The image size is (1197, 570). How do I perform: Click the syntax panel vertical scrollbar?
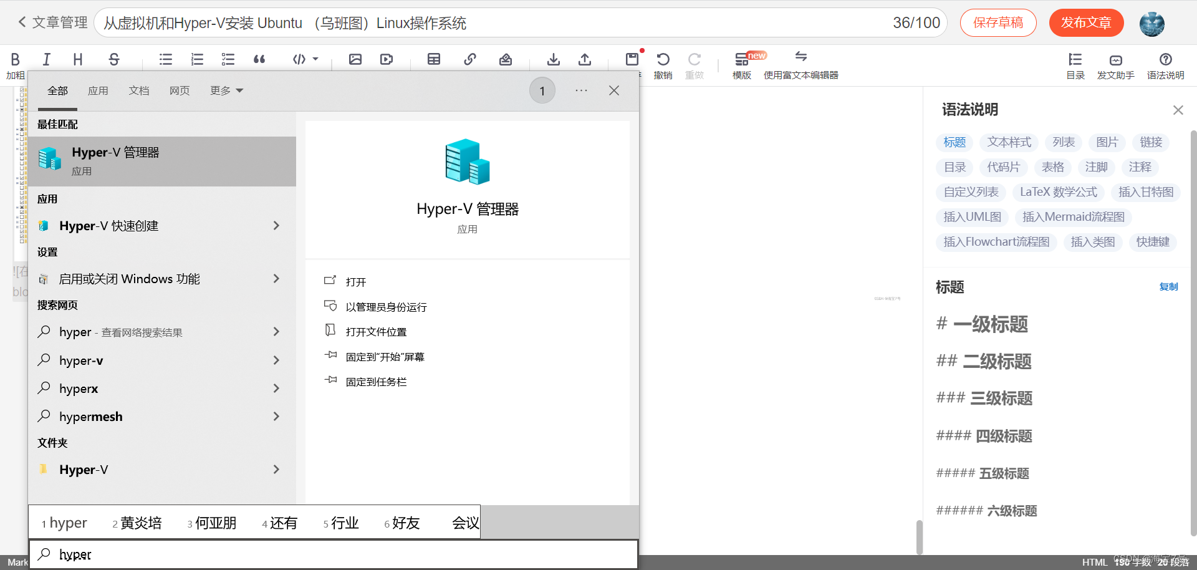click(1193, 332)
